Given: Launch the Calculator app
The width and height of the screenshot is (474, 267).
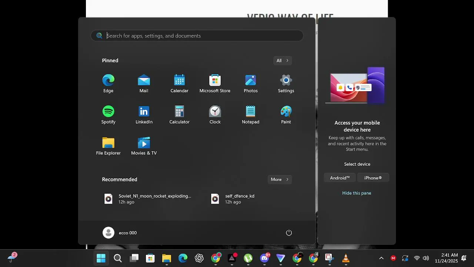Looking at the screenshot, I should (179, 115).
